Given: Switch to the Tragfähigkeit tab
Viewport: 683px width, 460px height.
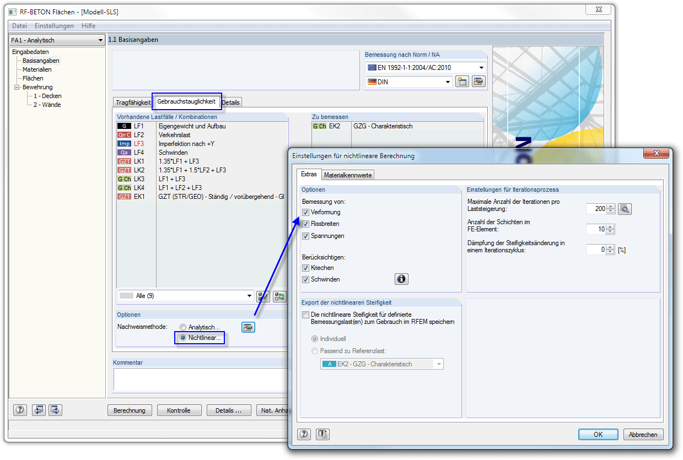Looking at the screenshot, I should click(133, 102).
